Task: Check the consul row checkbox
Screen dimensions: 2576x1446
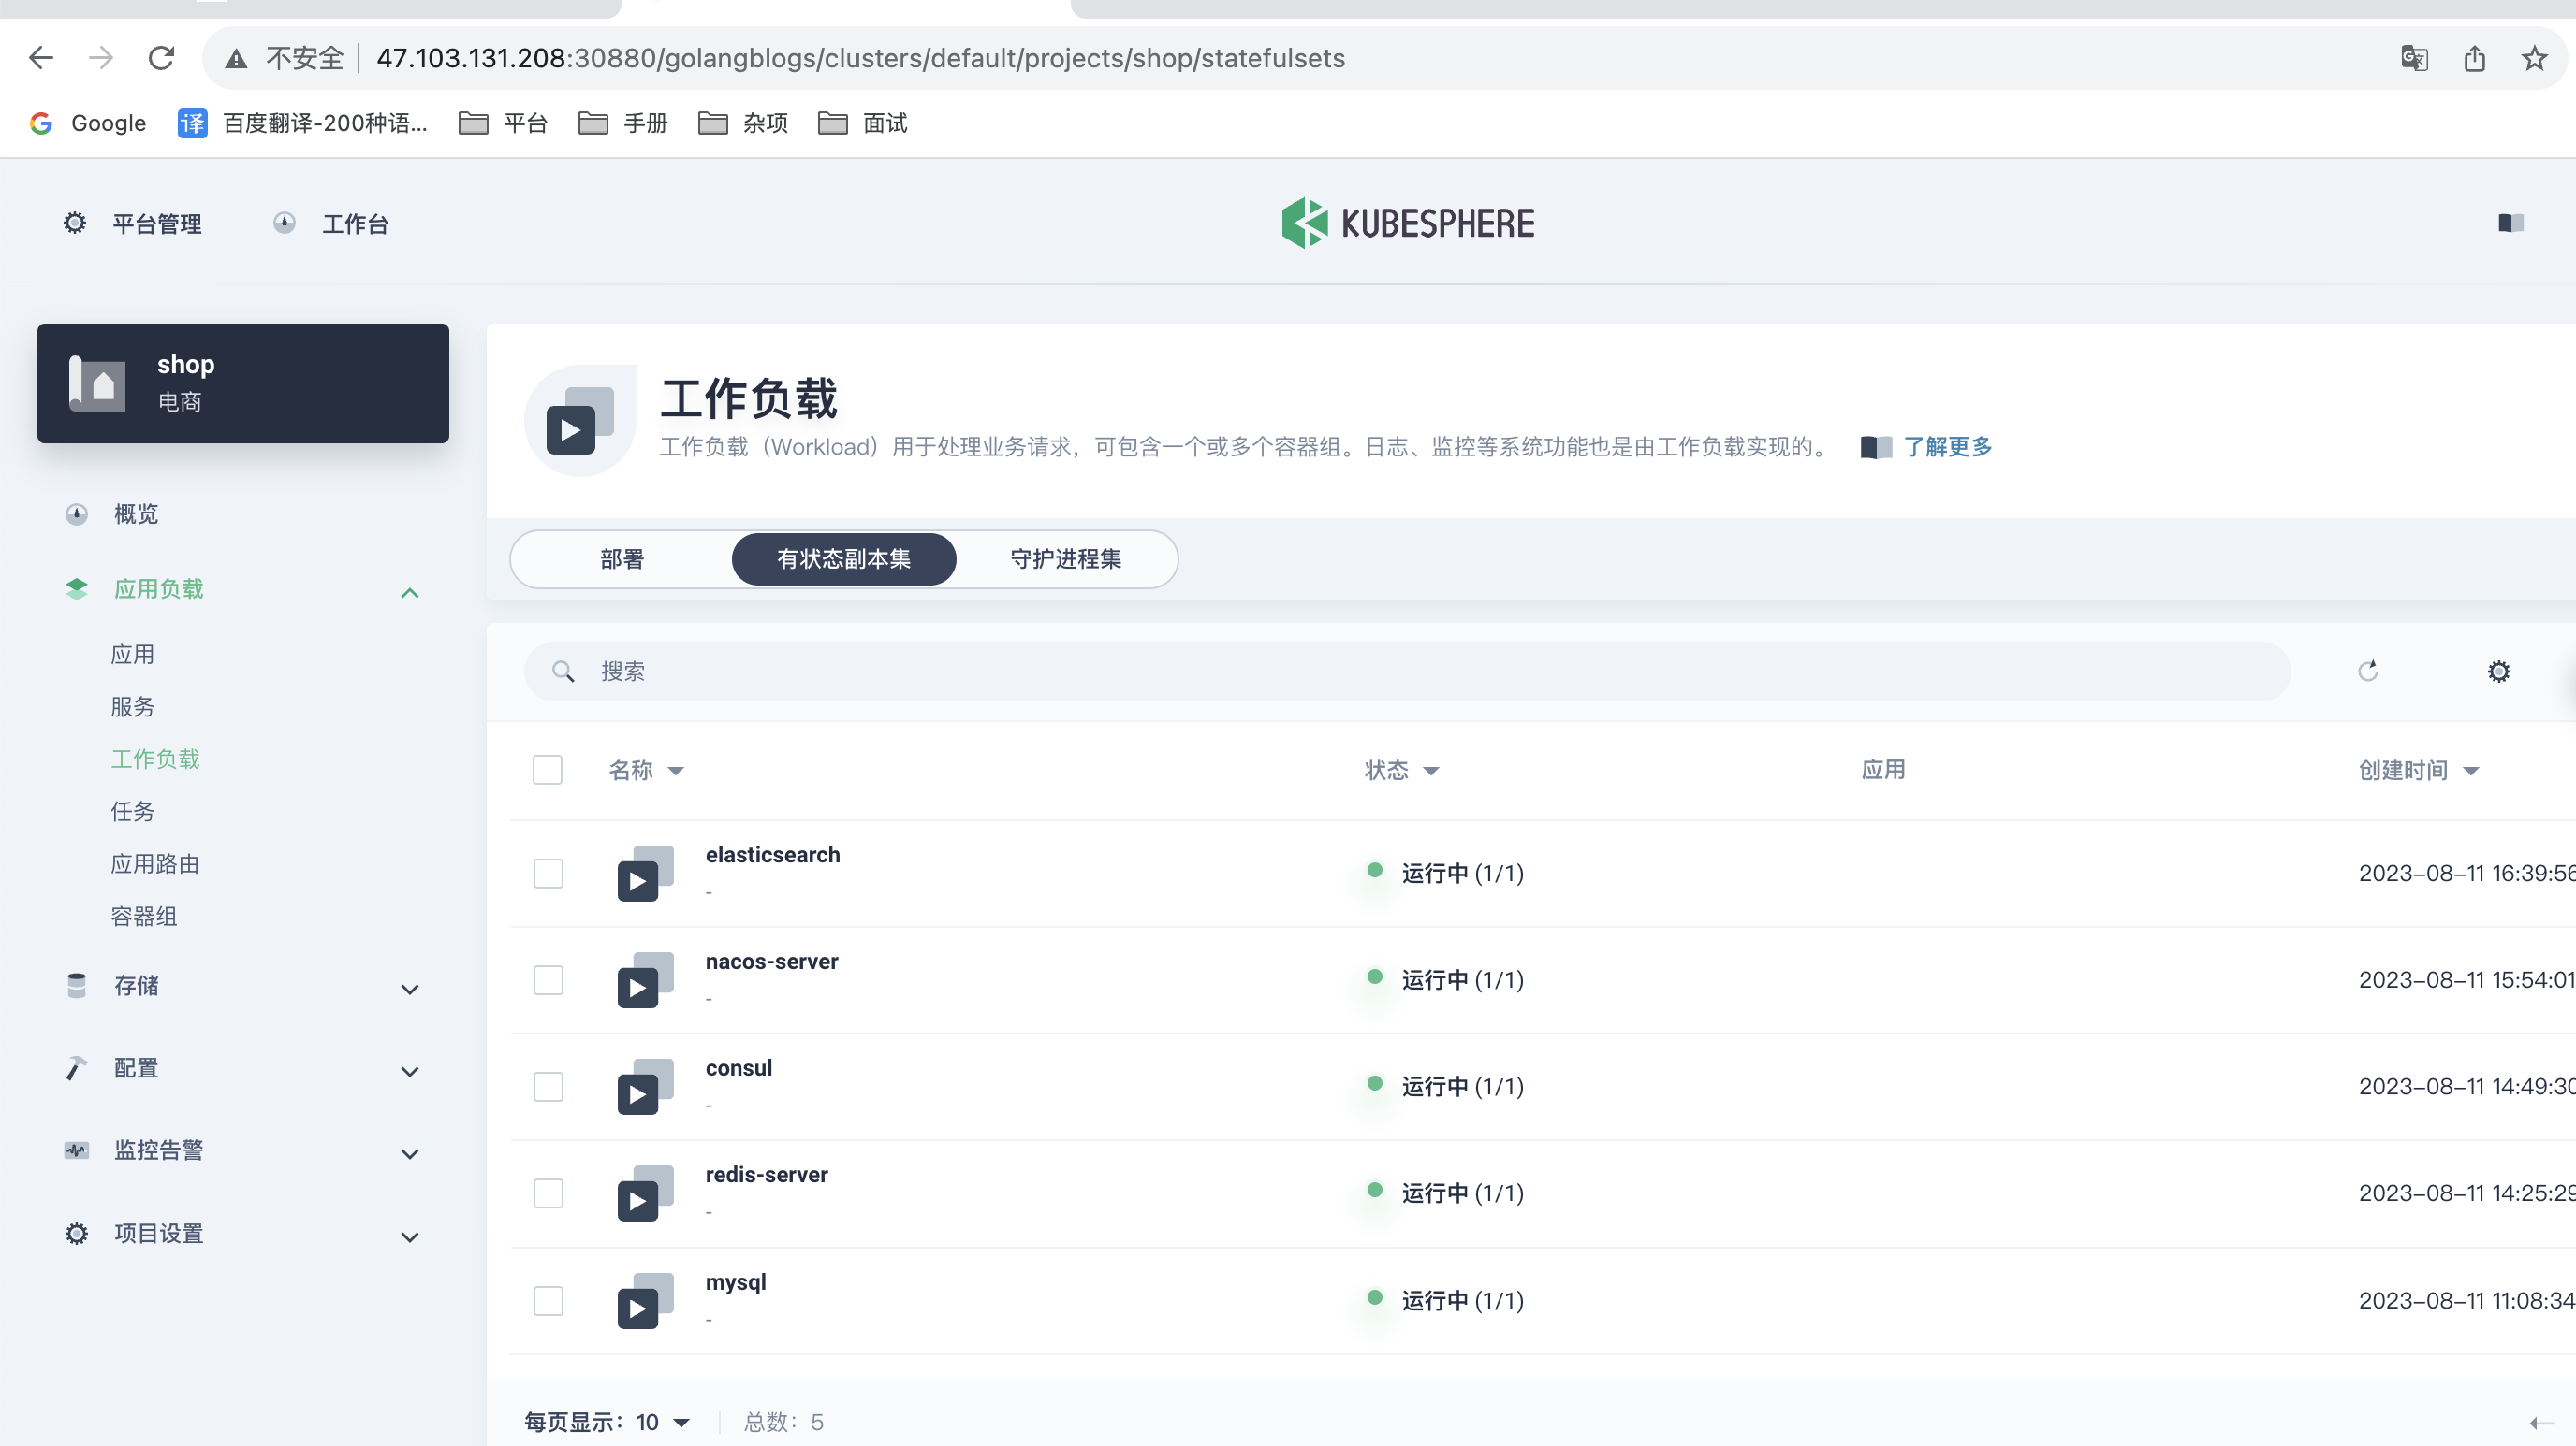Action: pos(548,1086)
